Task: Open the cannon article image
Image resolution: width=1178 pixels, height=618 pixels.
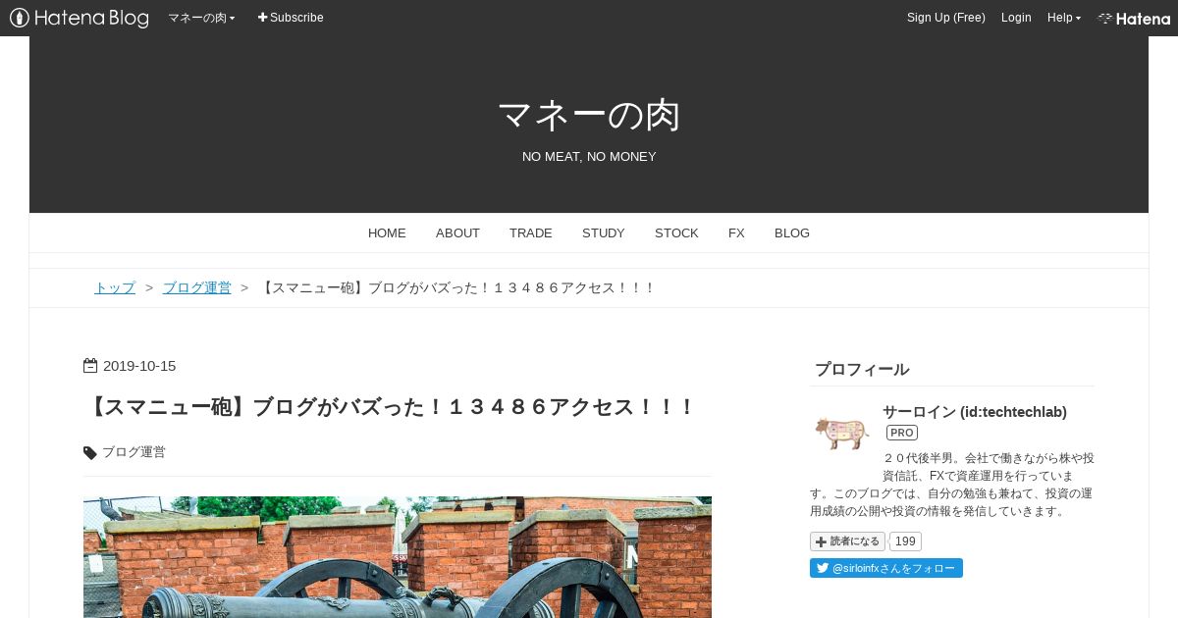Action: (x=398, y=557)
